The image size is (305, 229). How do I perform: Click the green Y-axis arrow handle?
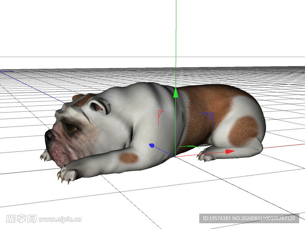click(176, 93)
